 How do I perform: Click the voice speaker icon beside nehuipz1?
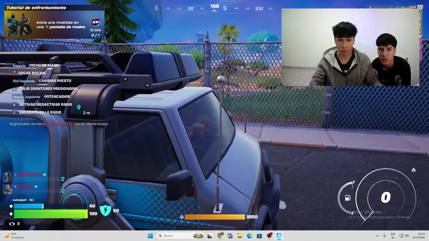click(32, 200)
